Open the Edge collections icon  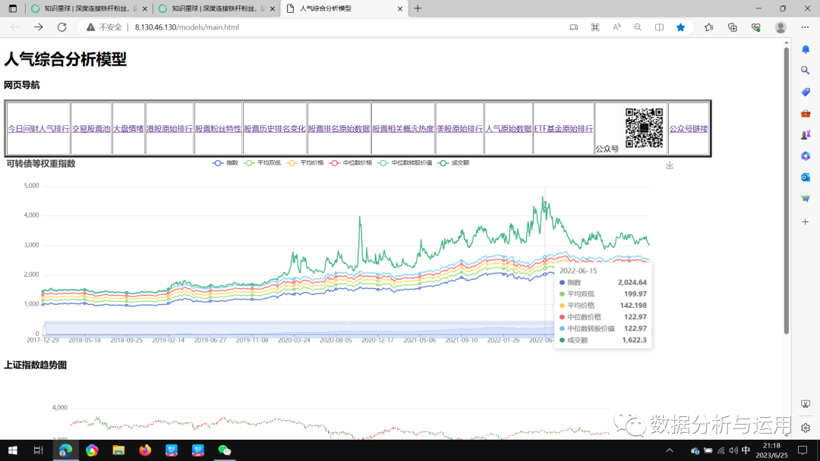click(x=732, y=27)
